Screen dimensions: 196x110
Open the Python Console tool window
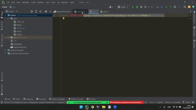point(76,99)
